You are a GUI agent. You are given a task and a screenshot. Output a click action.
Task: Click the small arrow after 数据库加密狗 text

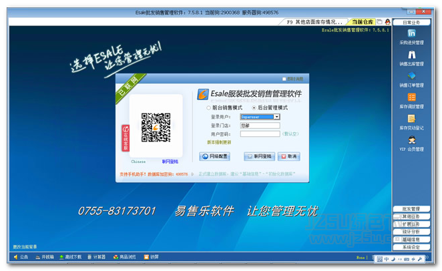(x=192, y=174)
